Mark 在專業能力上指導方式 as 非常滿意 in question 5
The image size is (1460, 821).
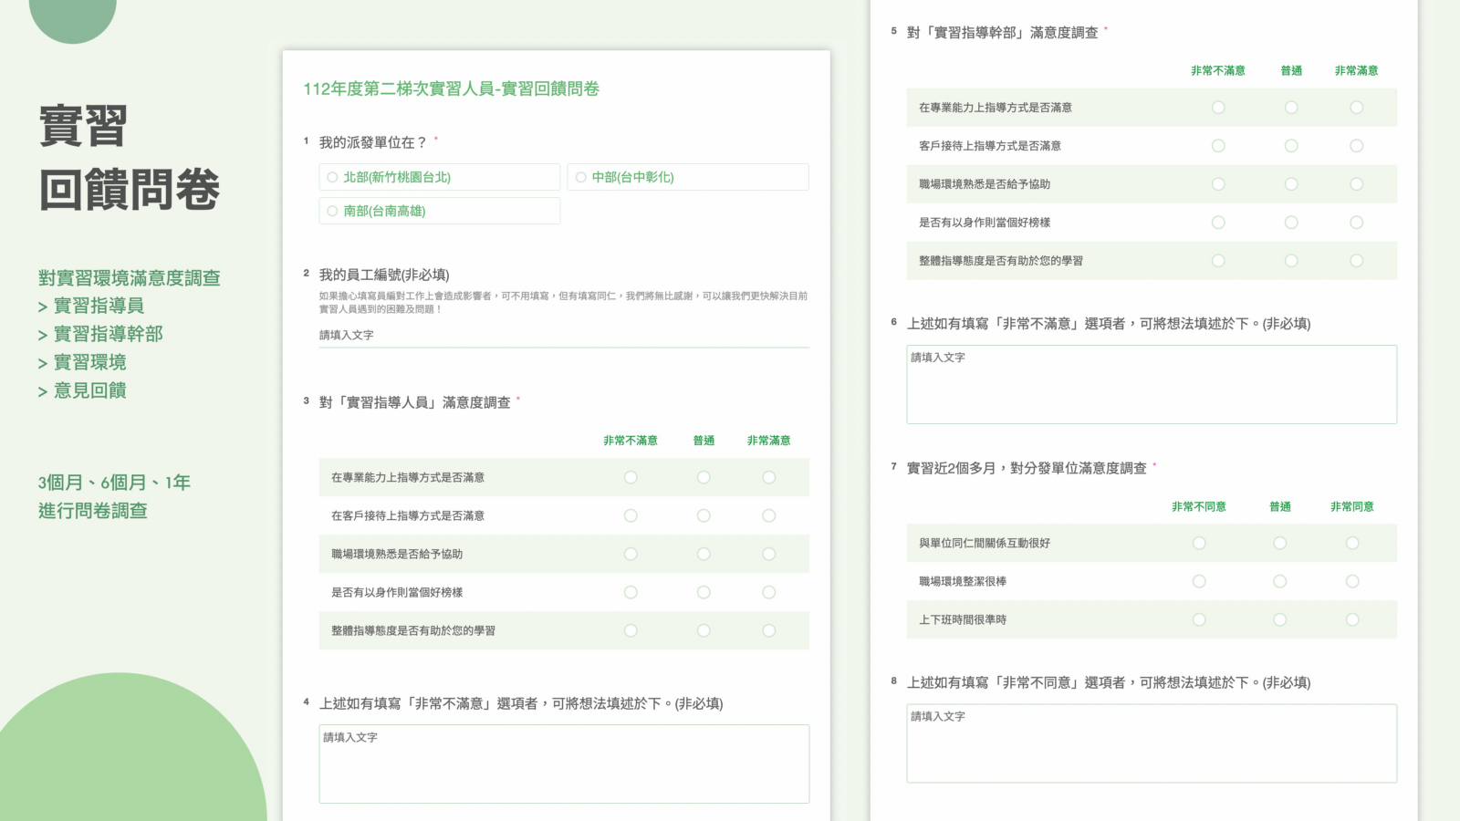[1357, 108]
